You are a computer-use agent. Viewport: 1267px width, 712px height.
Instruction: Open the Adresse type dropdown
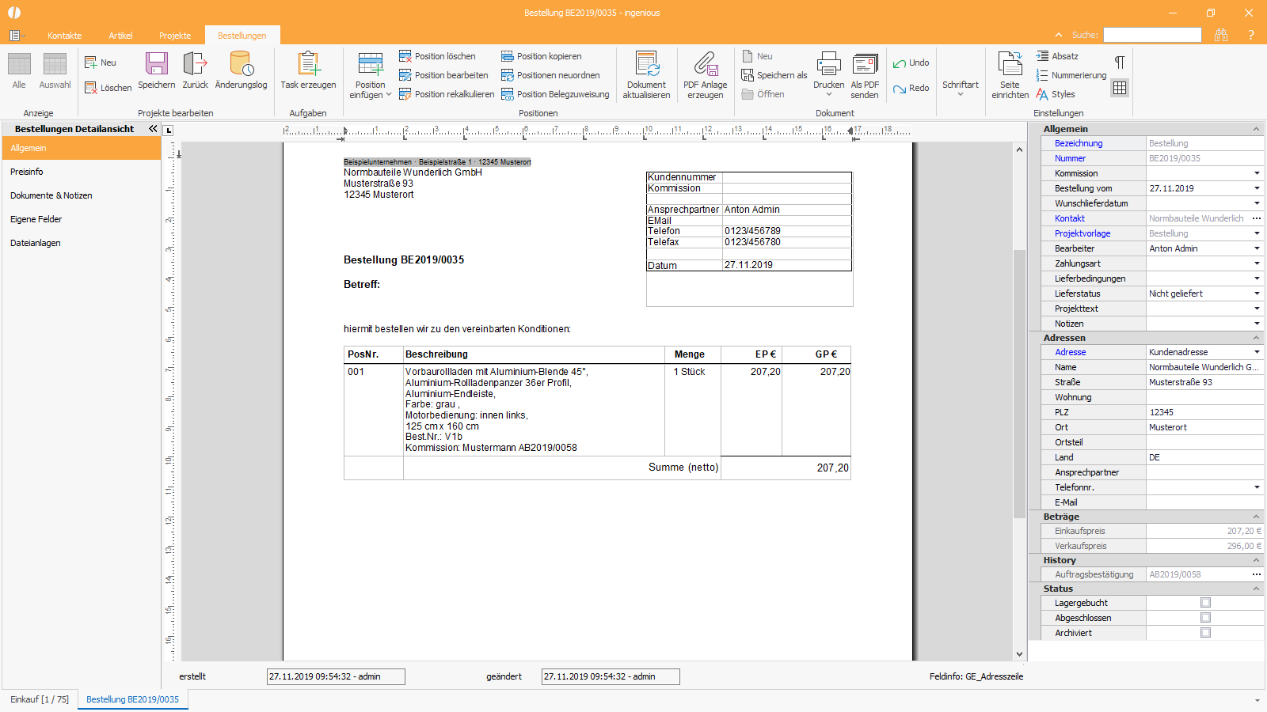tap(1257, 352)
